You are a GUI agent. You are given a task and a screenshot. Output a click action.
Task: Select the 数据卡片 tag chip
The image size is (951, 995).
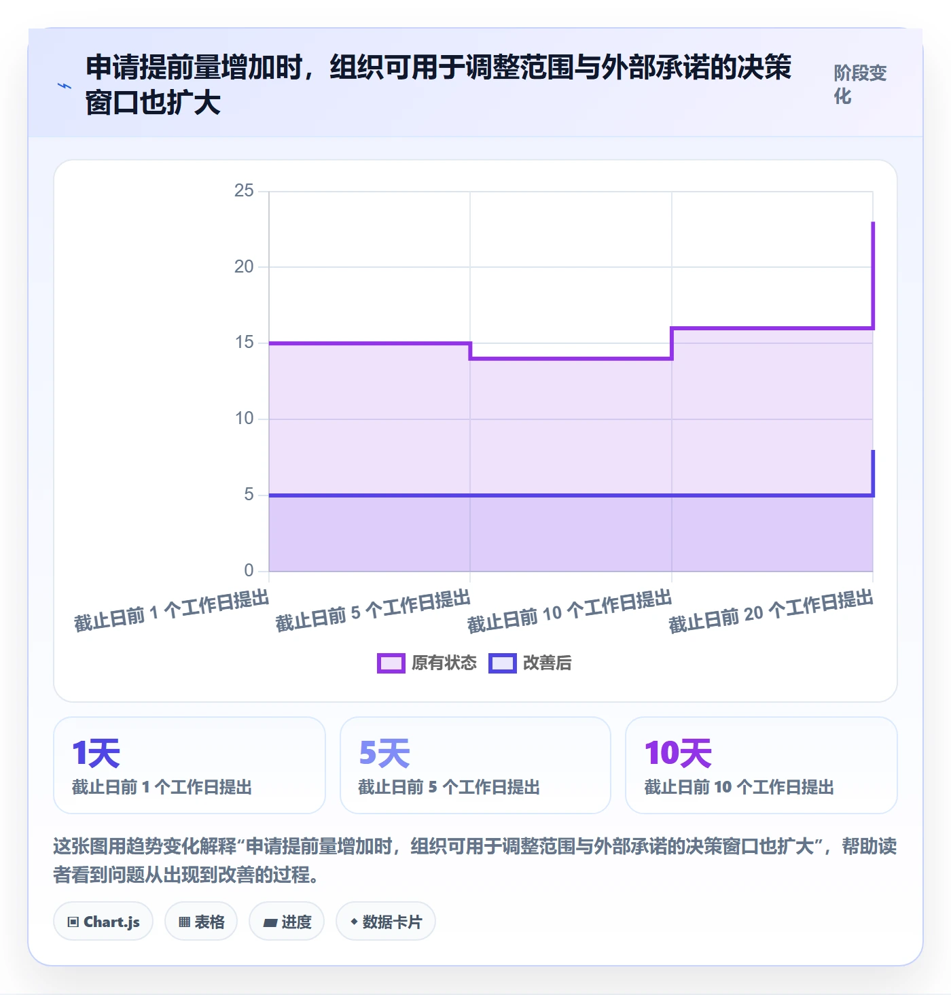click(x=386, y=922)
